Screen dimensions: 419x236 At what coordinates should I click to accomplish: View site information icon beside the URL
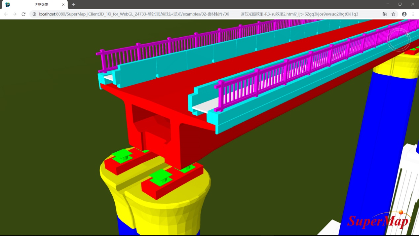[34, 14]
